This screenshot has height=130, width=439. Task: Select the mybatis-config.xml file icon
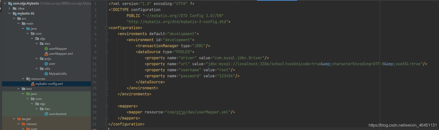pos(33,84)
